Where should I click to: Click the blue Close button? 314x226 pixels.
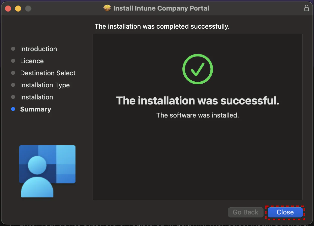pyautogui.click(x=285, y=212)
